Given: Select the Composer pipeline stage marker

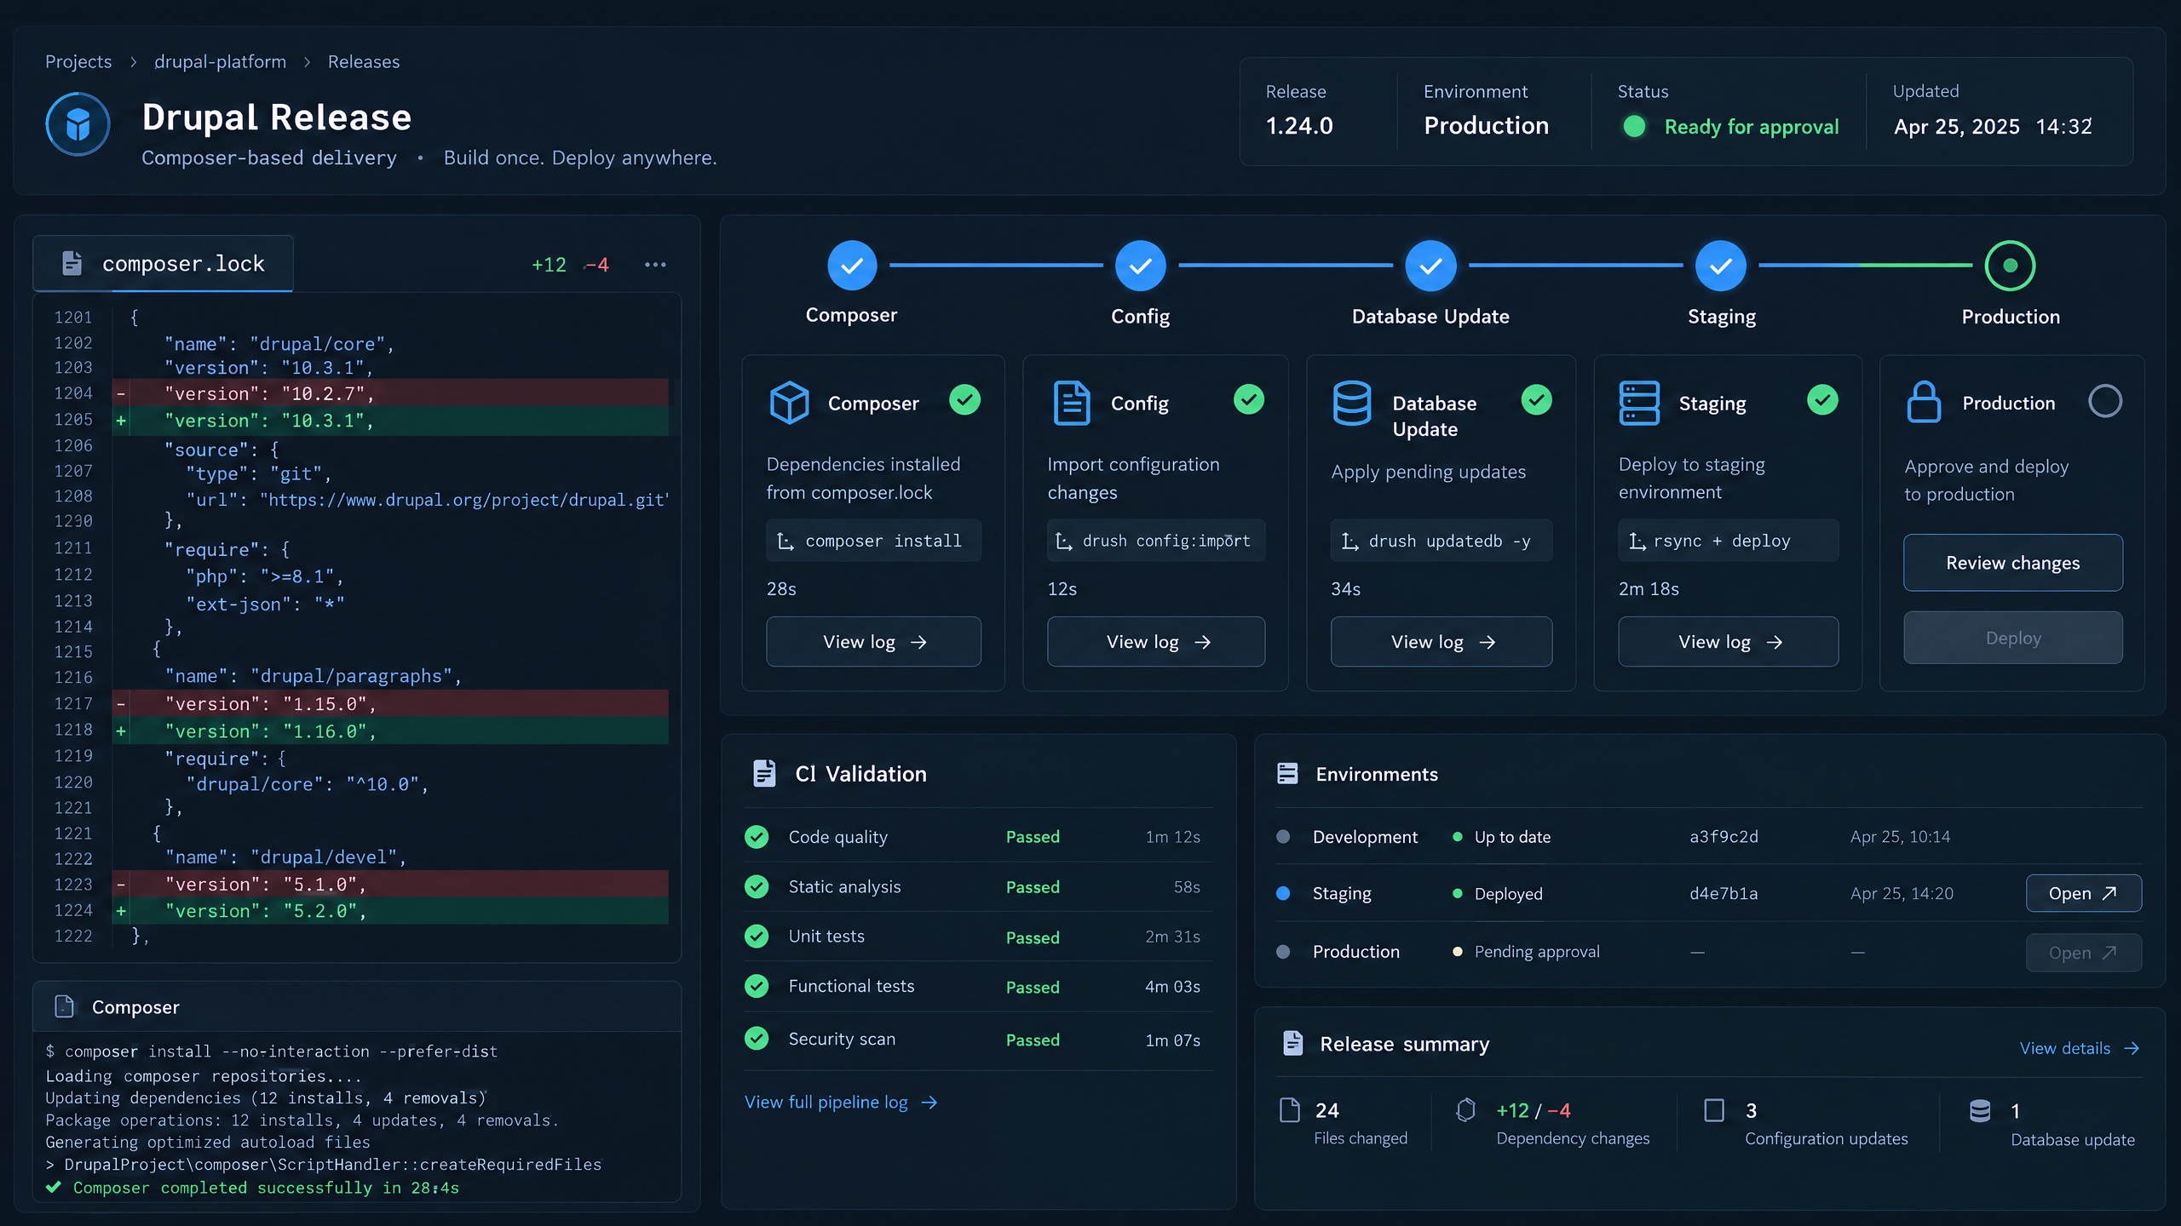Looking at the screenshot, I should 852,266.
